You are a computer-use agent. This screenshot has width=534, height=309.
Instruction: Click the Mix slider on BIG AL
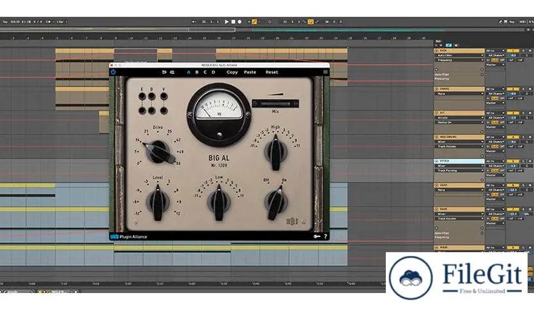[275, 103]
